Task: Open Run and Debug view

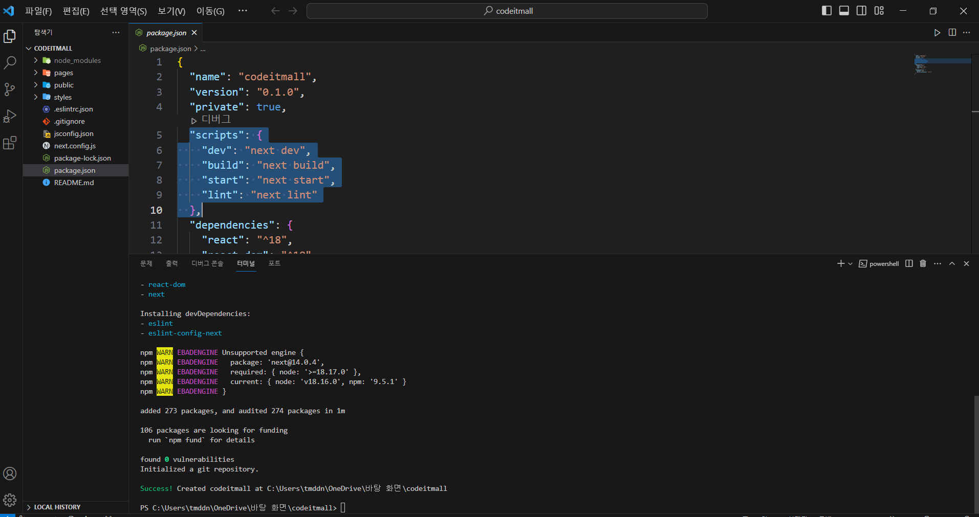Action: (x=10, y=116)
